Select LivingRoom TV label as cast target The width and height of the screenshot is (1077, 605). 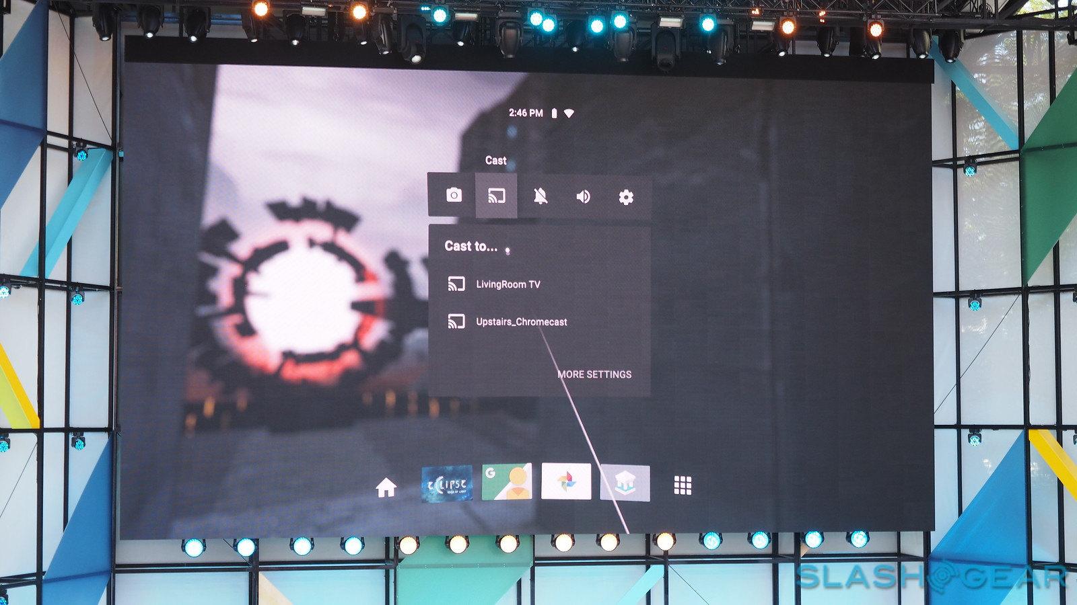pyautogui.click(x=508, y=284)
